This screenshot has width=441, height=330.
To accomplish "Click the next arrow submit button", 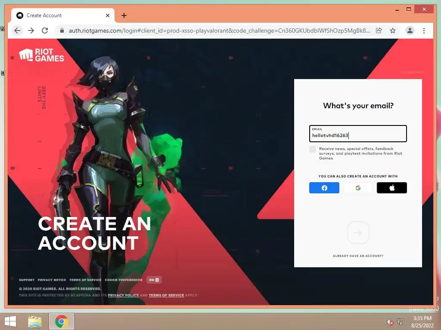I will [x=358, y=232].
